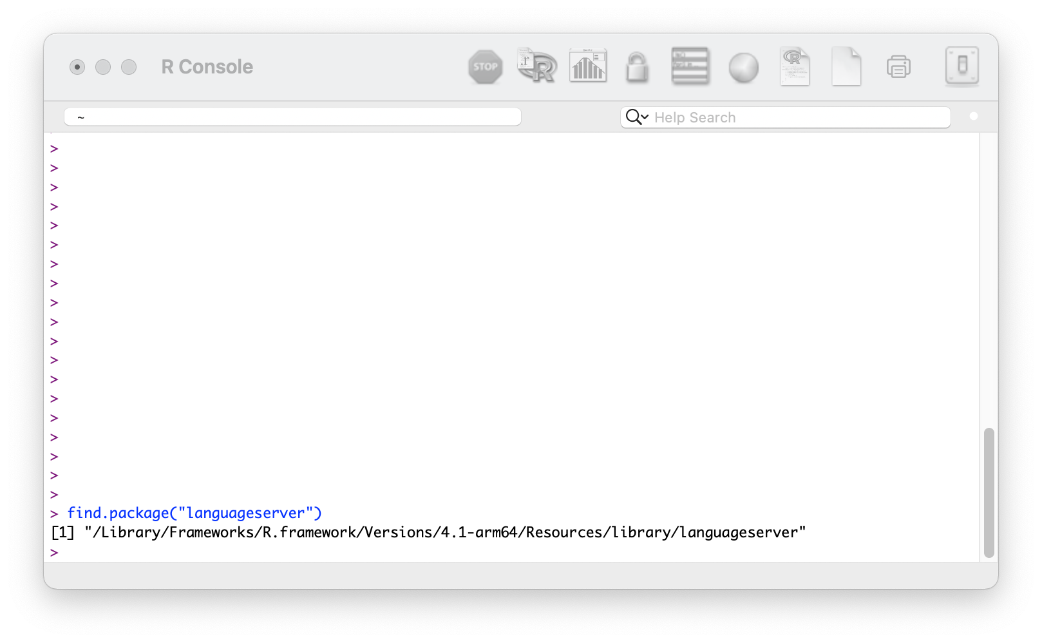Screen dimensions: 1042x643
Task: Open an R document in the editor icon
Action: pyautogui.click(x=795, y=66)
